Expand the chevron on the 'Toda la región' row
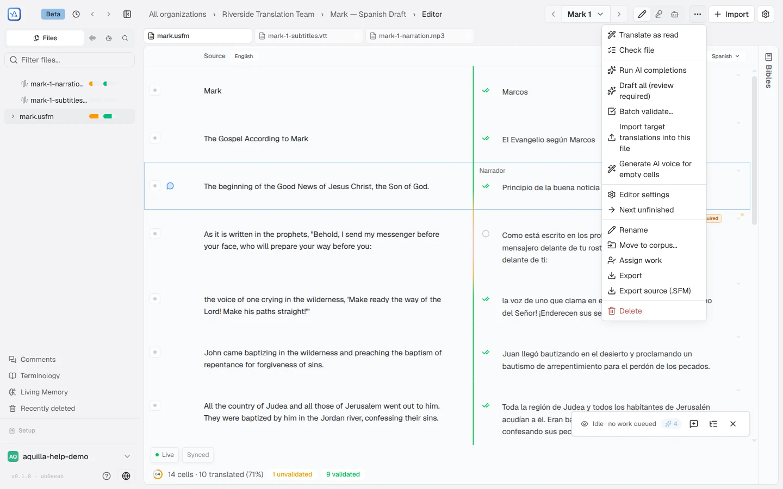Screen dimensions: 783x489 click(x=738, y=390)
